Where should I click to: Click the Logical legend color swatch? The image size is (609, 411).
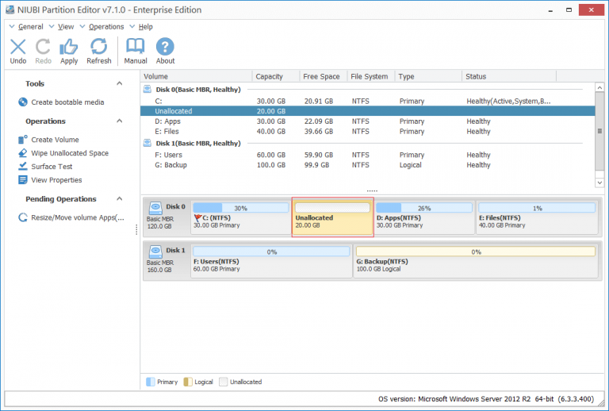coord(188,382)
